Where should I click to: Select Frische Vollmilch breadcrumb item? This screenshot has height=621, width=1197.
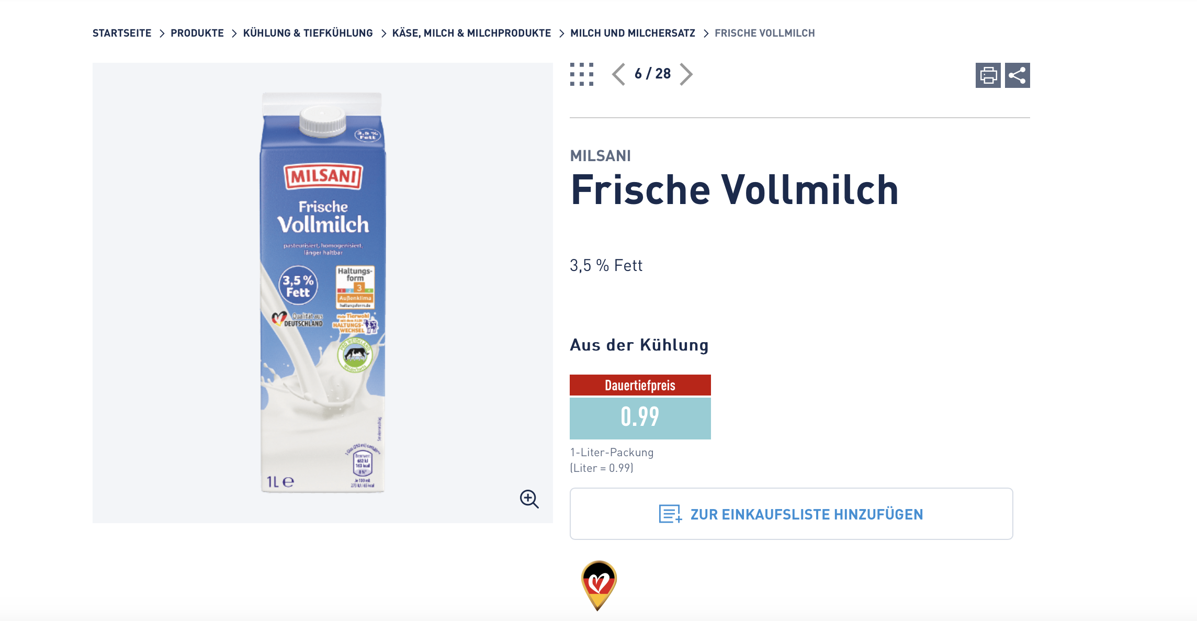pyautogui.click(x=765, y=33)
